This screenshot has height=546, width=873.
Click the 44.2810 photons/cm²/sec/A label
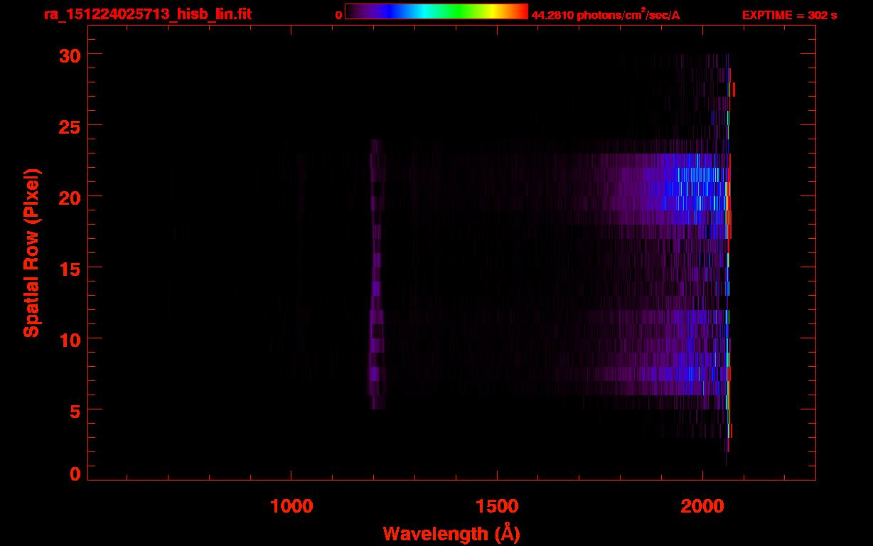point(606,14)
